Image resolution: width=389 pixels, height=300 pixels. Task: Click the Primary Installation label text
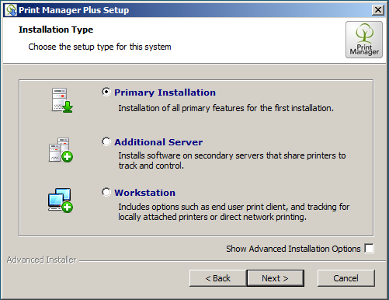(x=165, y=92)
